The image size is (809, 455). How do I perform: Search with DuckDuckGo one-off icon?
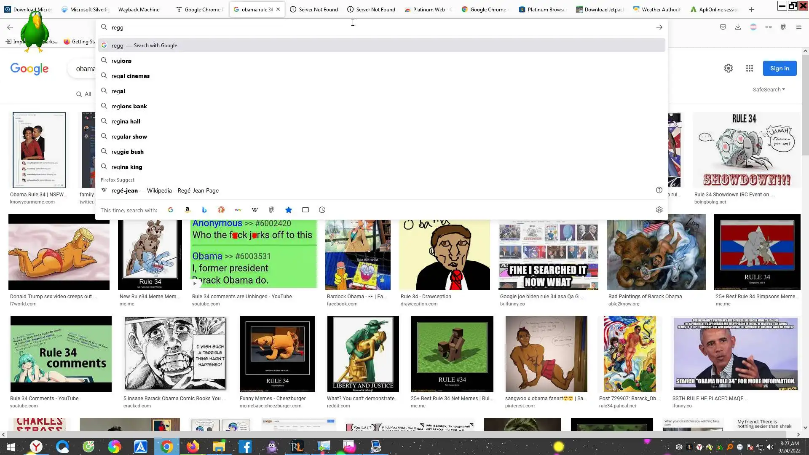(x=221, y=210)
